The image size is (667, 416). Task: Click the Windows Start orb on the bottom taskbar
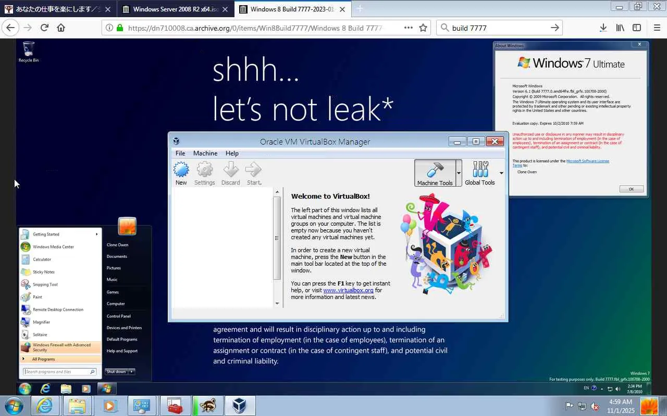point(14,406)
